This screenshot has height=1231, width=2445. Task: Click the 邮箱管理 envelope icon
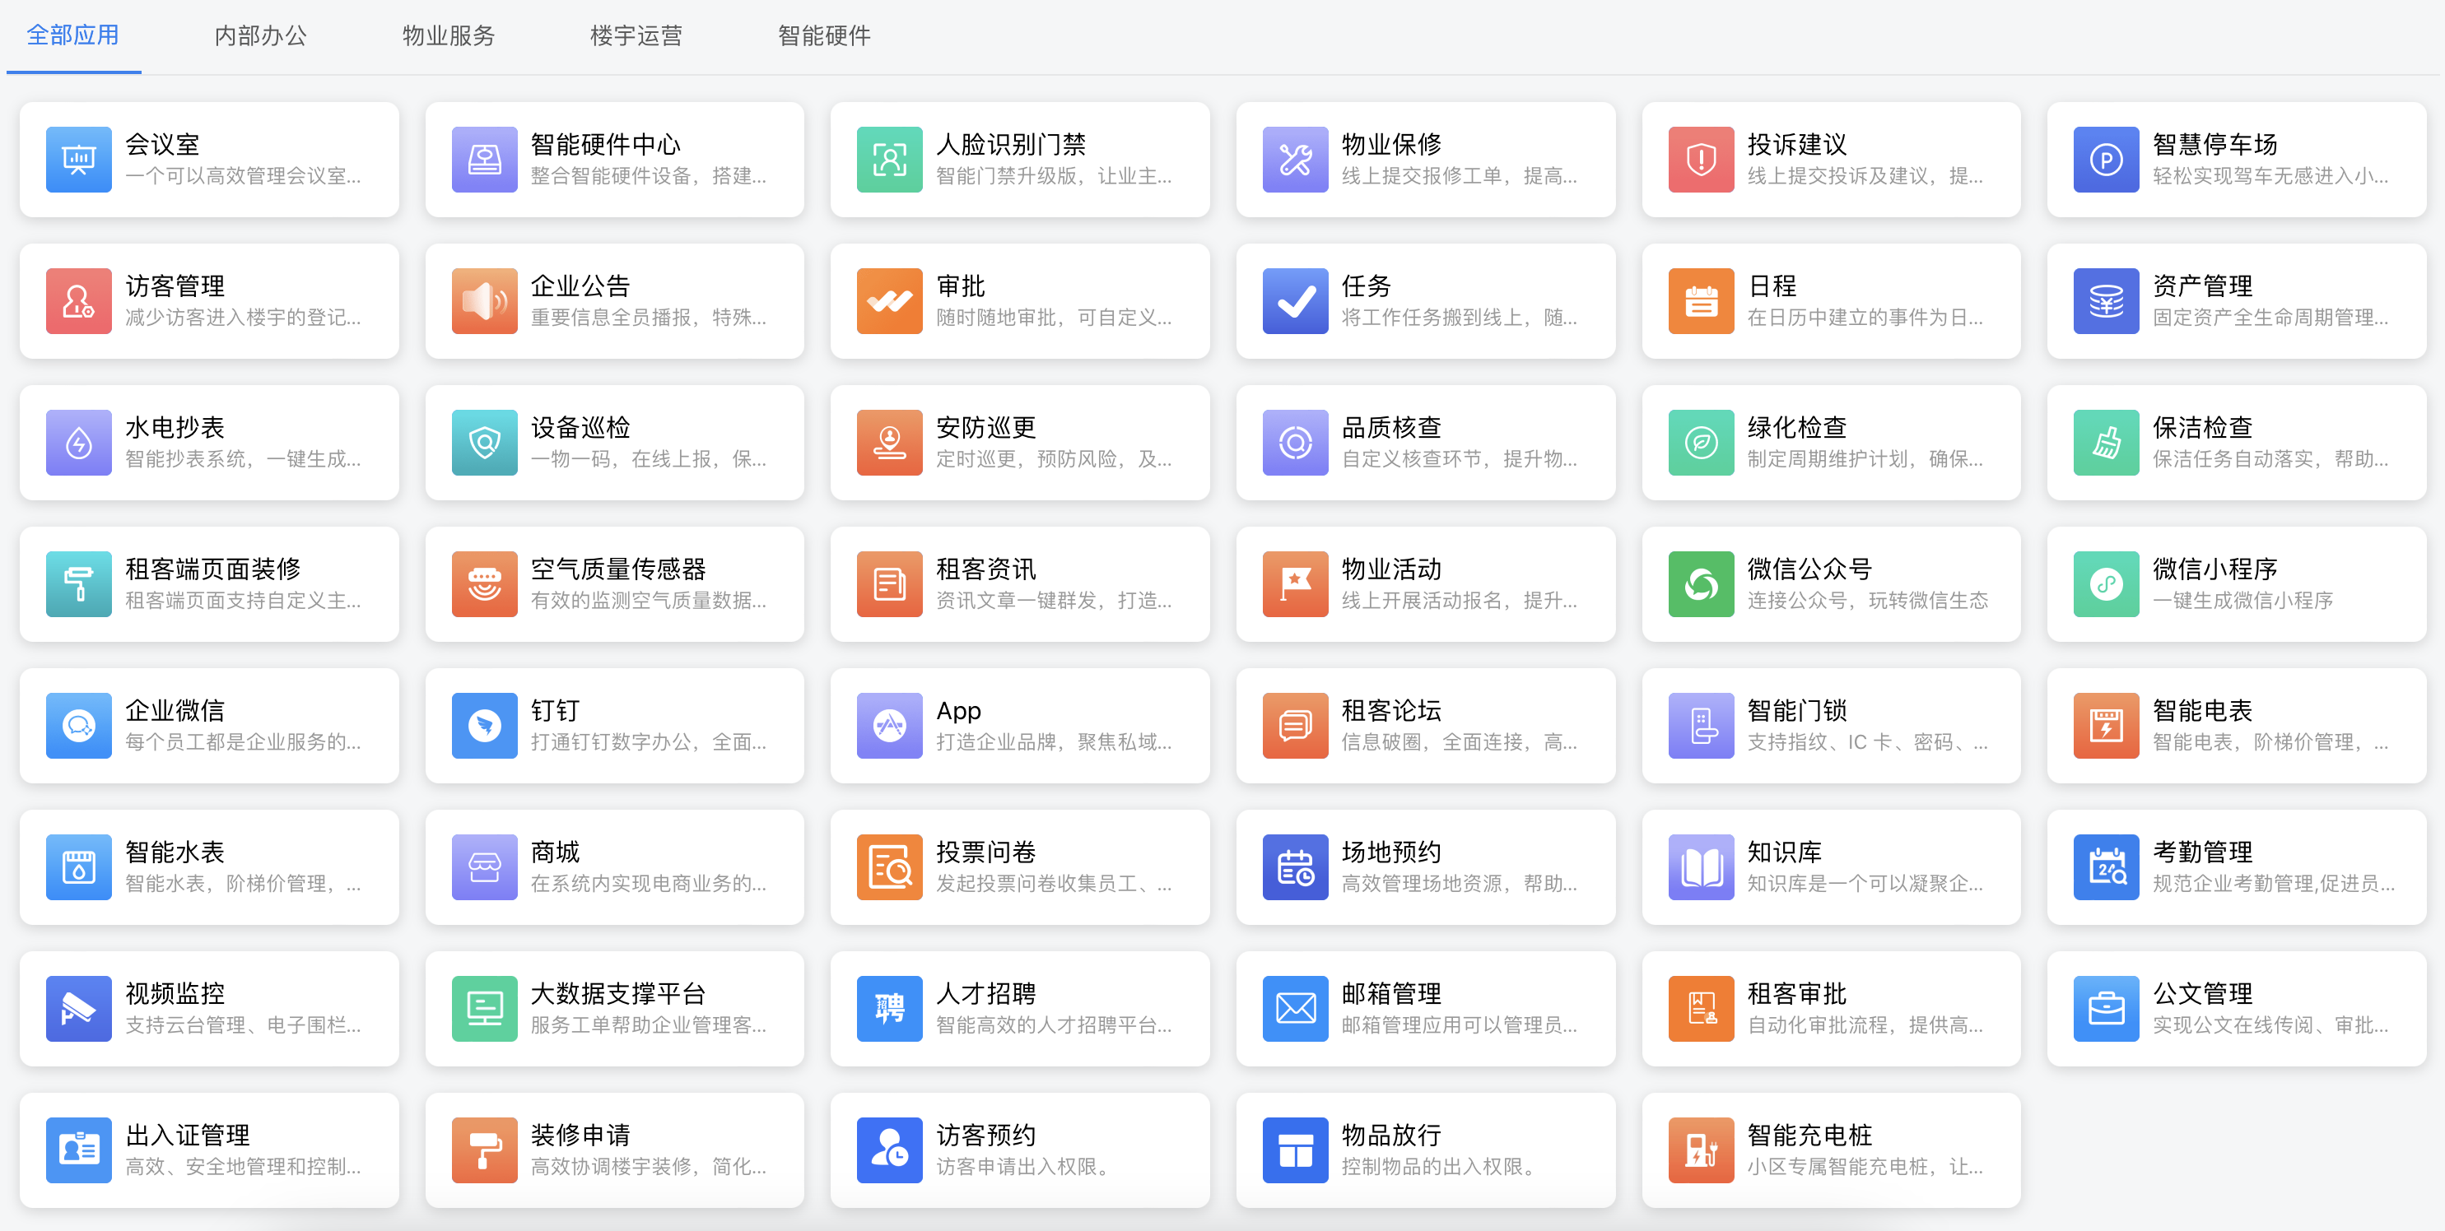click(x=1295, y=1008)
